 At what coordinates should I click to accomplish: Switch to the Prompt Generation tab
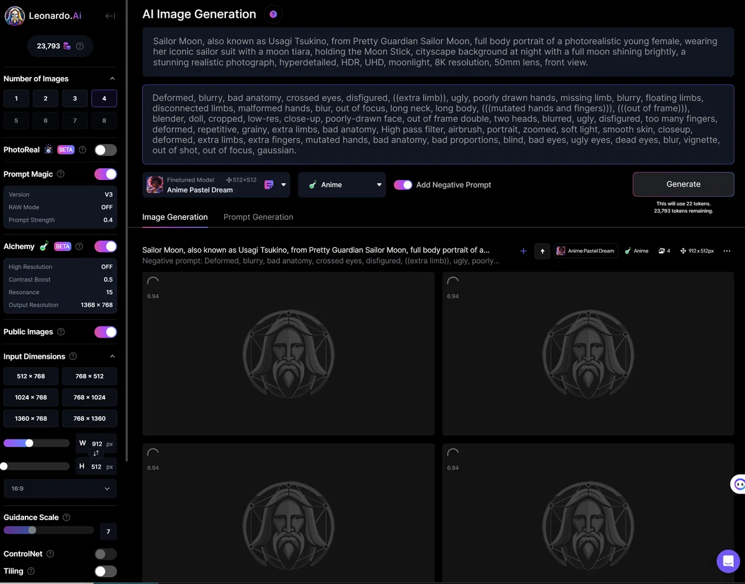258,217
